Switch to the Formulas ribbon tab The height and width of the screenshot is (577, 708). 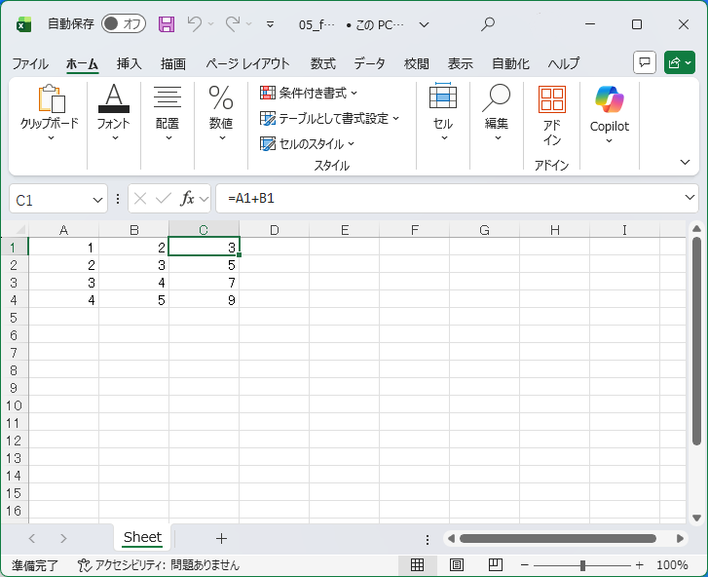pos(322,63)
